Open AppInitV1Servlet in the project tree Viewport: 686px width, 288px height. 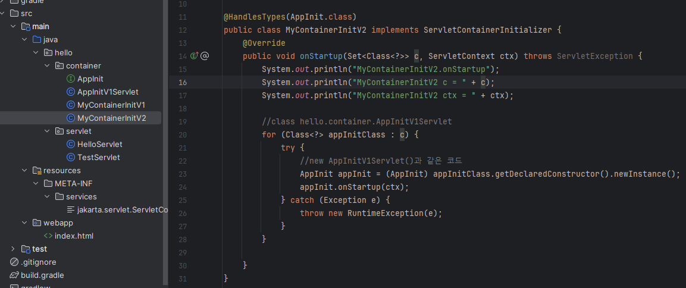108,92
